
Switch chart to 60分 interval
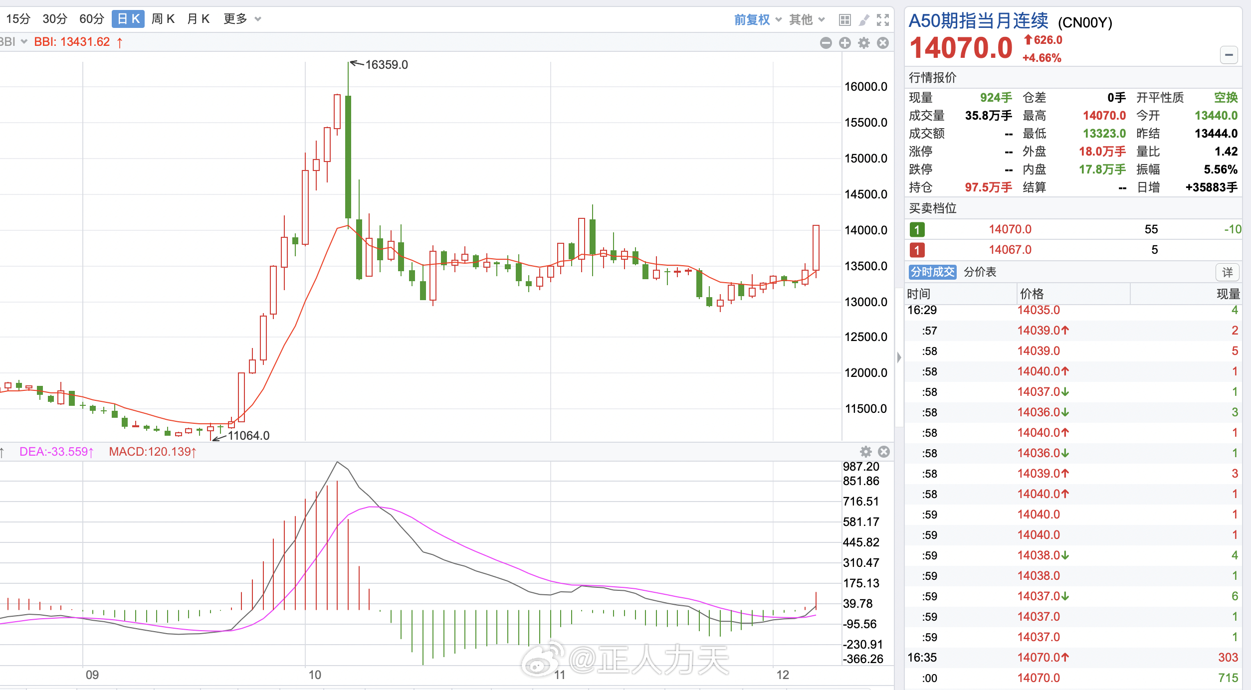click(92, 19)
